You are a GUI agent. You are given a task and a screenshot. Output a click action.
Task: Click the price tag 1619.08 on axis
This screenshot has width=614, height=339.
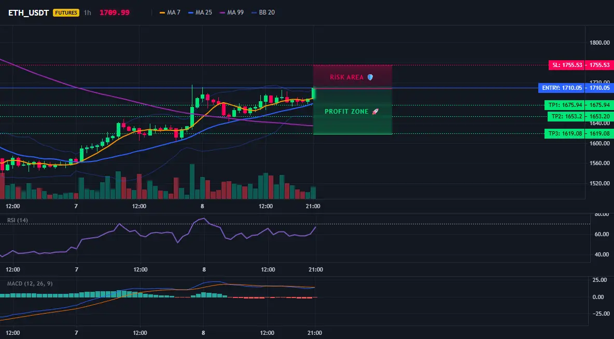[x=599, y=133]
